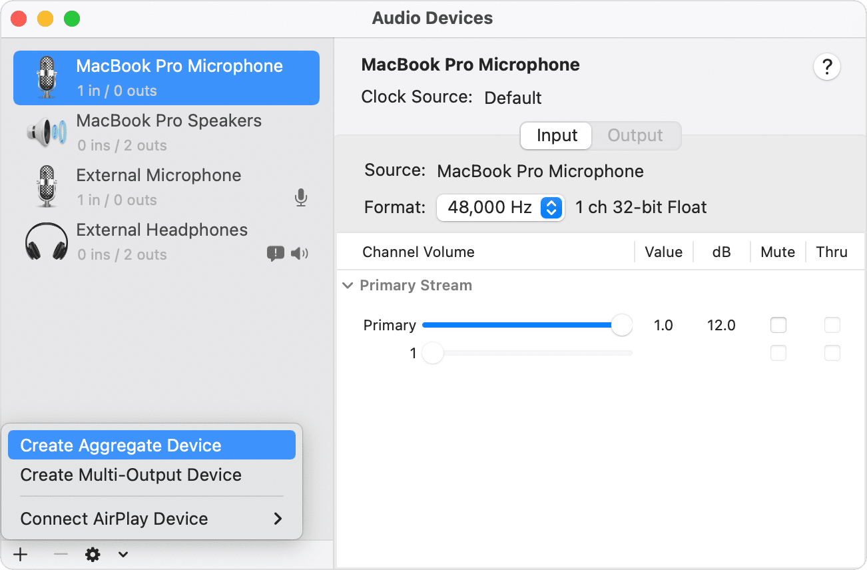Click the minus remove device button
867x570 pixels.
coord(61,555)
